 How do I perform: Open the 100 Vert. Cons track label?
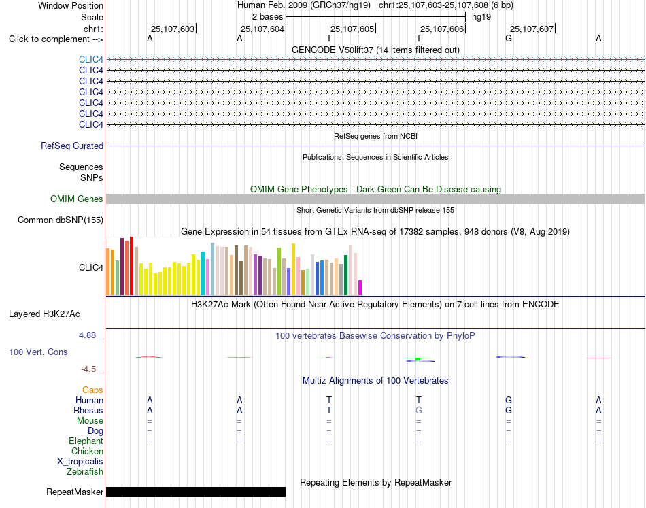[38, 352]
